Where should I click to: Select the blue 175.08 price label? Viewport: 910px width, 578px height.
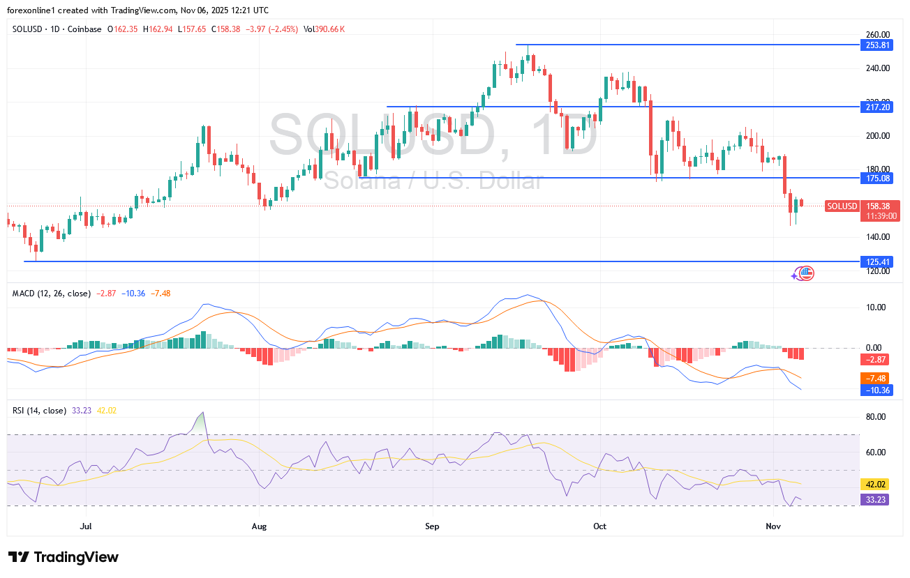pyautogui.click(x=877, y=178)
